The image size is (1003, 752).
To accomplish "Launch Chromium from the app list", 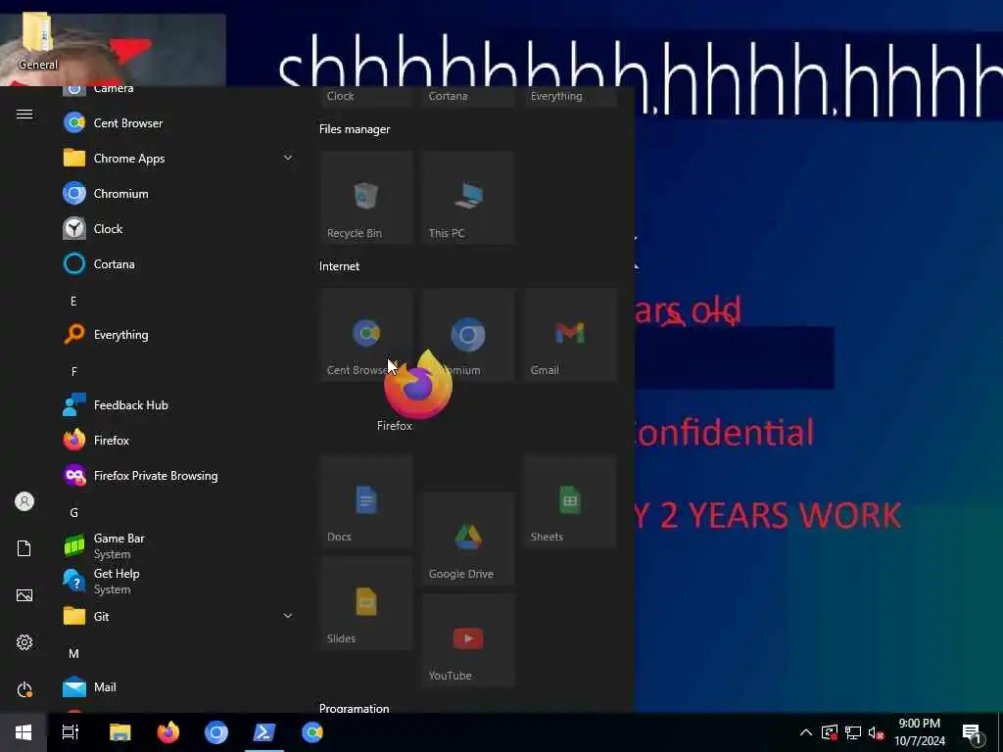I will (x=177, y=193).
